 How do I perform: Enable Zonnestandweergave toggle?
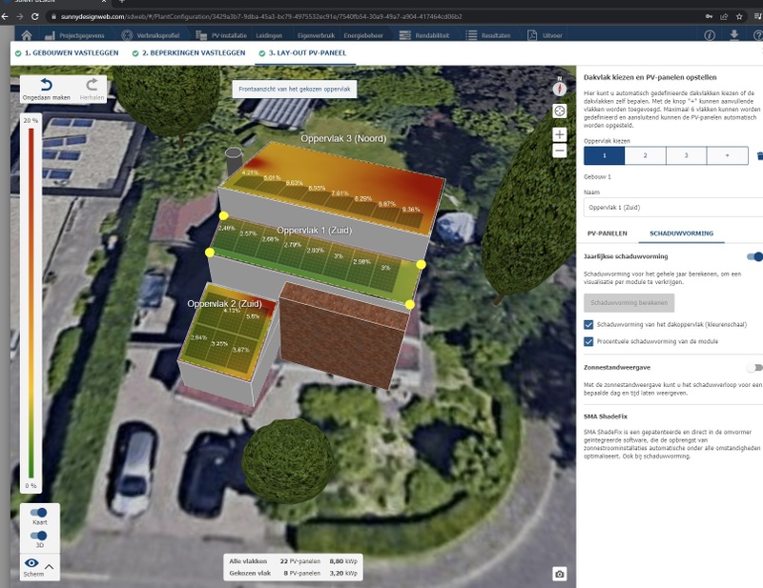[754, 368]
